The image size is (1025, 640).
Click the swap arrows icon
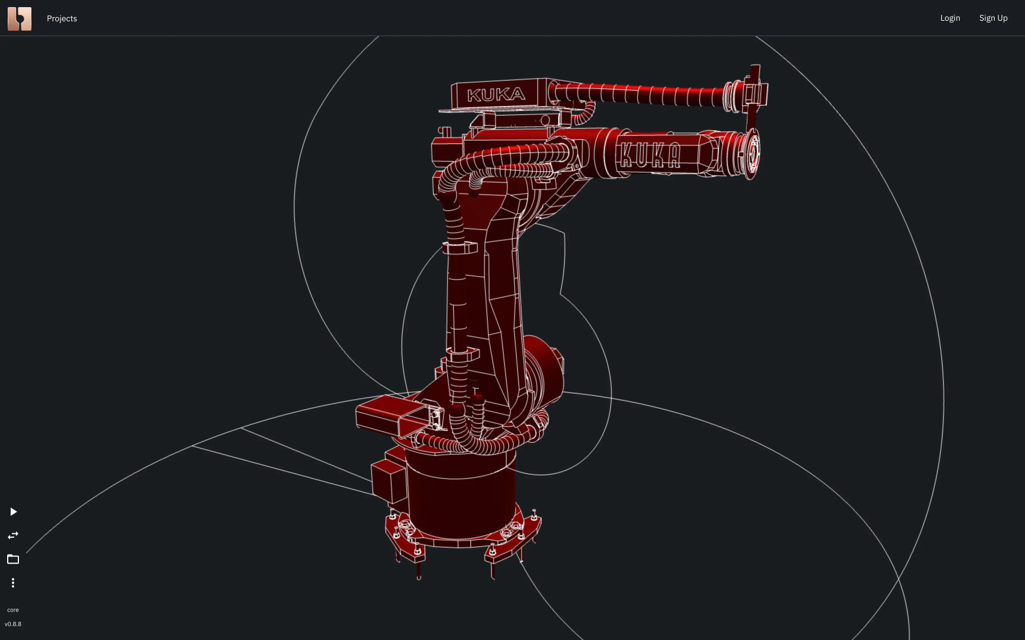[x=13, y=535]
